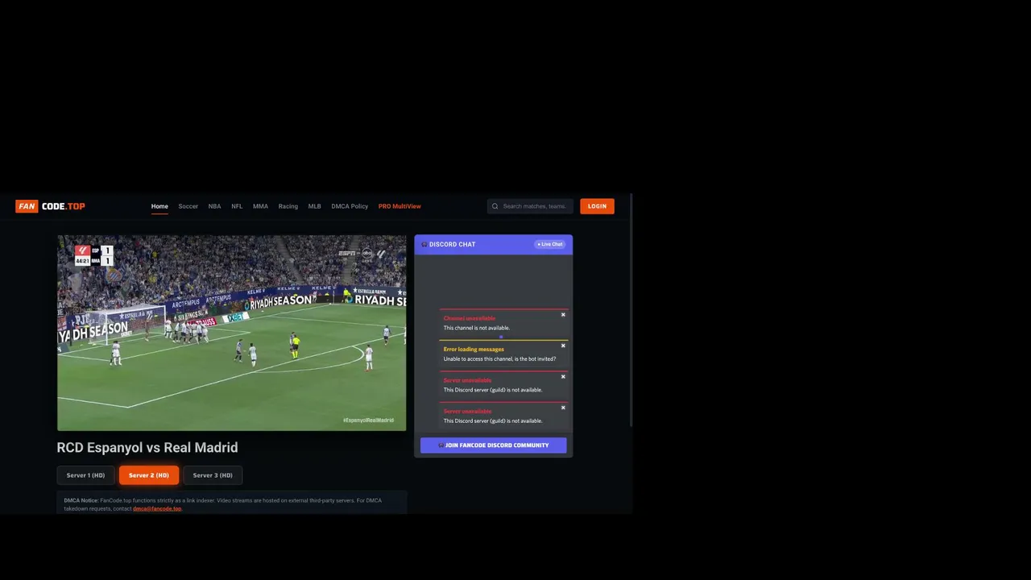Navigate to the Racing page
The width and height of the screenshot is (1031, 580).
pos(288,206)
